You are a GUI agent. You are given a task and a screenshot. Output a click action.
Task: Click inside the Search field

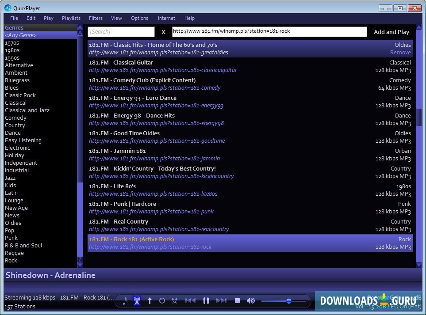tap(121, 31)
